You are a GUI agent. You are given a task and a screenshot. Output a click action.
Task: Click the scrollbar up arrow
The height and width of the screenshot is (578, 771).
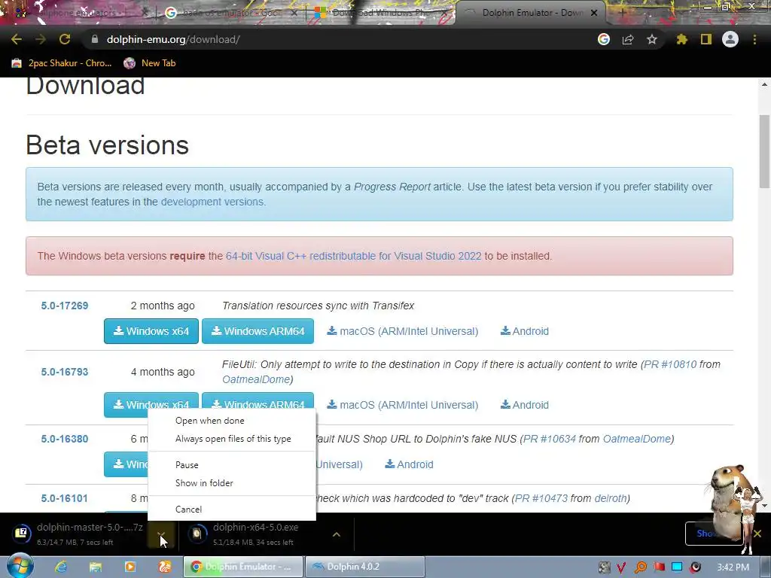764,84
